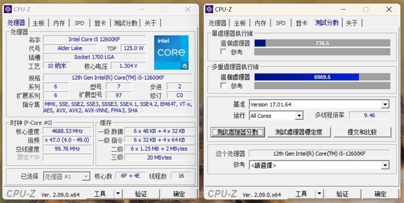Switch to 处理器 tab in the right window
This screenshot has width=404, height=203.
click(218, 23)
